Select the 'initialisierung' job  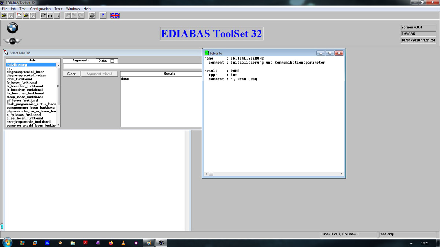31,65
